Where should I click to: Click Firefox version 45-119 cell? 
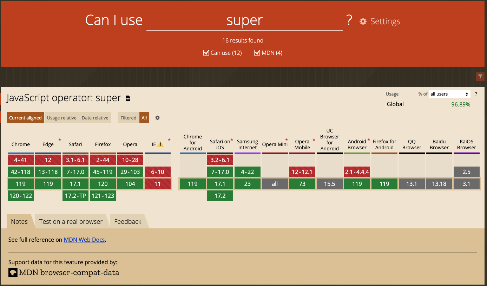coord(103,172)
